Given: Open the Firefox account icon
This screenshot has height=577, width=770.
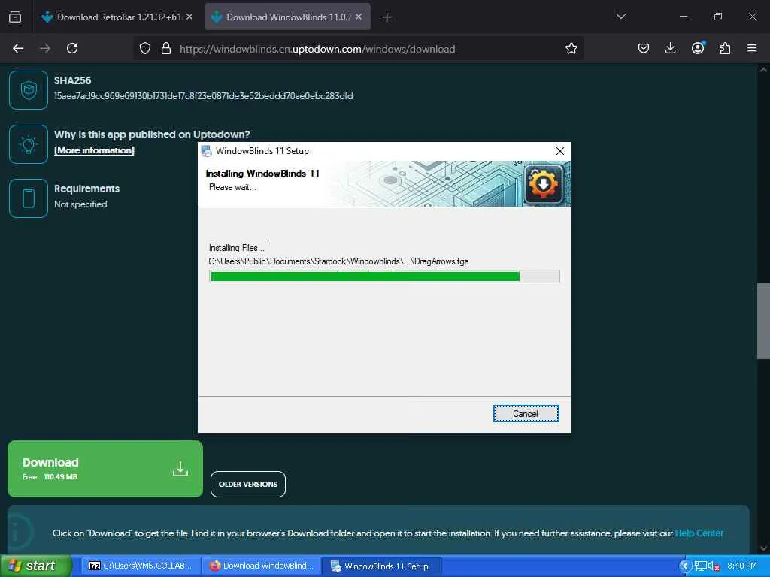Looking at the screenshot, I should pos(698,47).
